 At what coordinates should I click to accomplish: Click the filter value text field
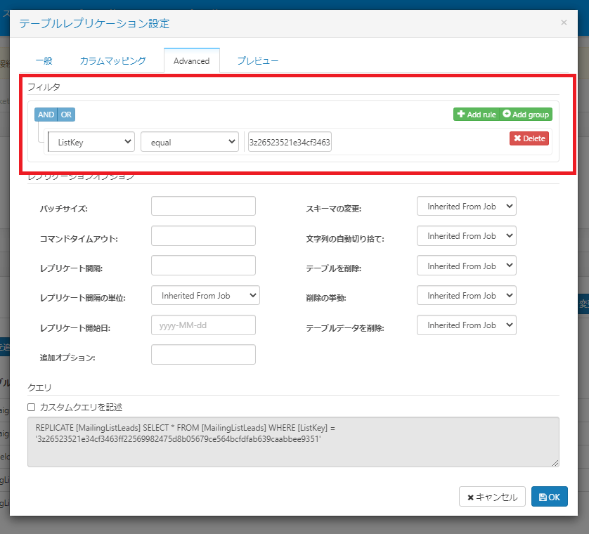290,142
